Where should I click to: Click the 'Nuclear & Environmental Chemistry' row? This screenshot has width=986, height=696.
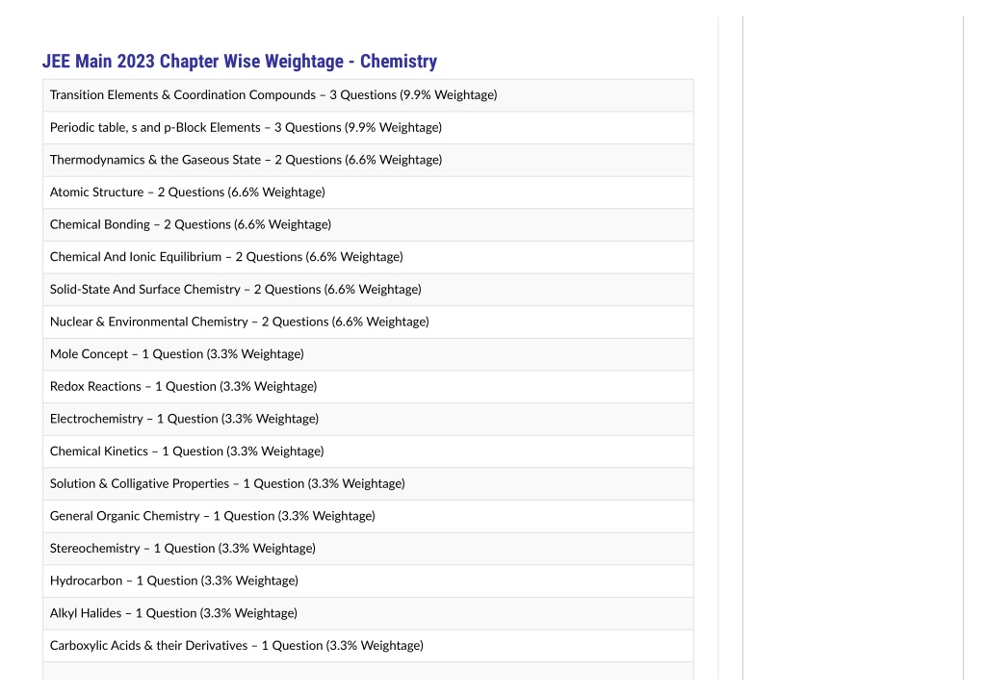[x=368, y=322]
